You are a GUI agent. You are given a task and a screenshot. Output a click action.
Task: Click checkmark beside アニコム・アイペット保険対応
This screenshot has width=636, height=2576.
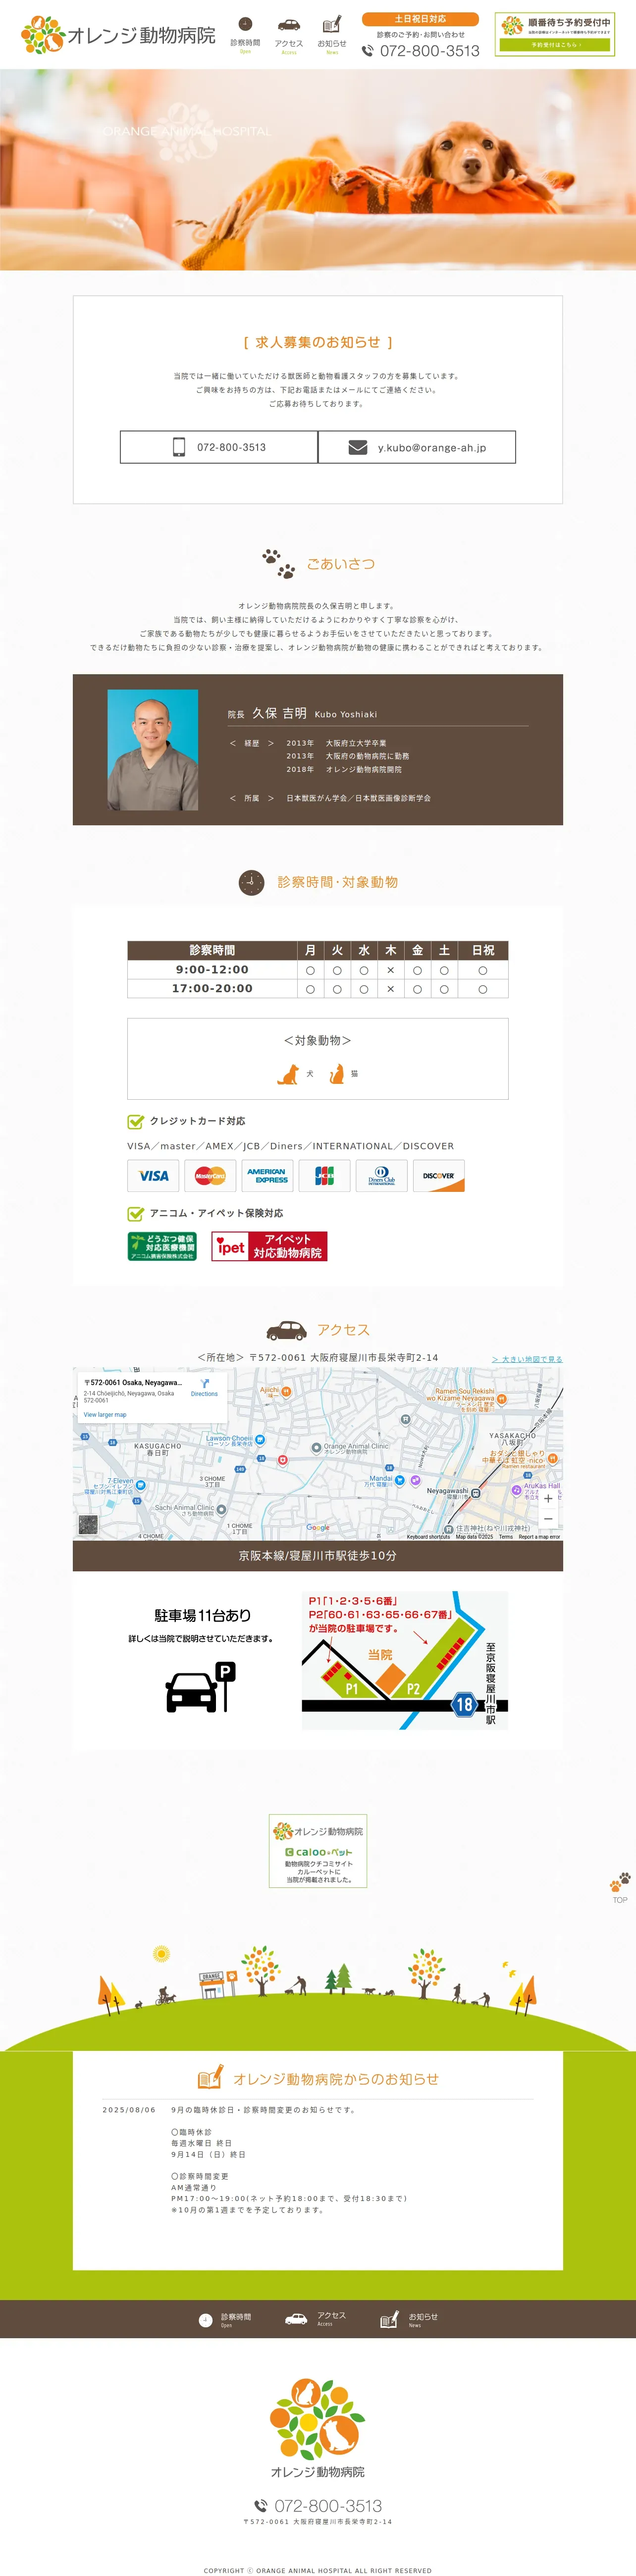point(135,1213)
